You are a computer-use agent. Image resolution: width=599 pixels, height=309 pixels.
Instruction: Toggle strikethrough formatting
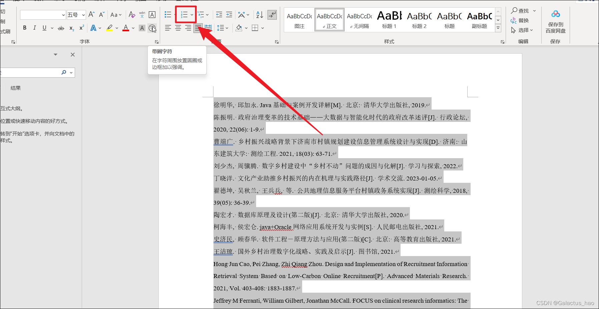click(x=61, y=28)
